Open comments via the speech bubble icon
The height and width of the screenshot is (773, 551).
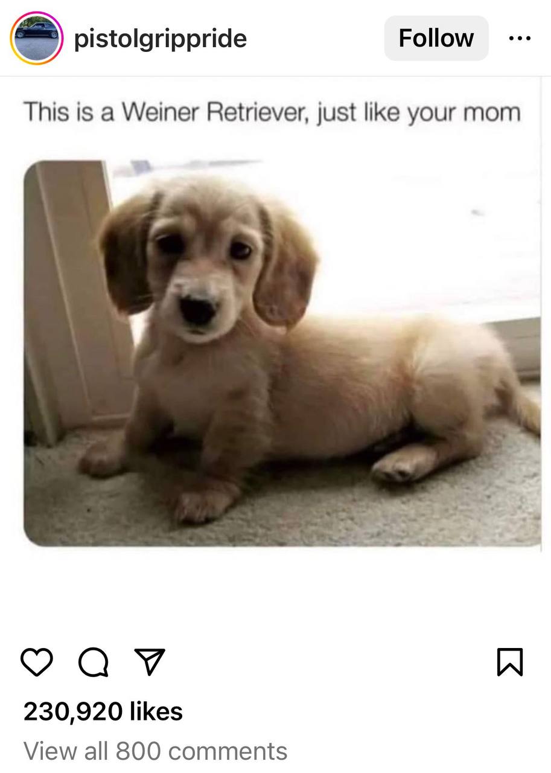click(x=94, y=662)
